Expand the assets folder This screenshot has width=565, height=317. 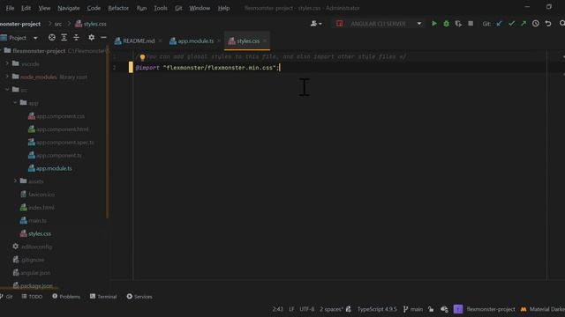point(15,181)
